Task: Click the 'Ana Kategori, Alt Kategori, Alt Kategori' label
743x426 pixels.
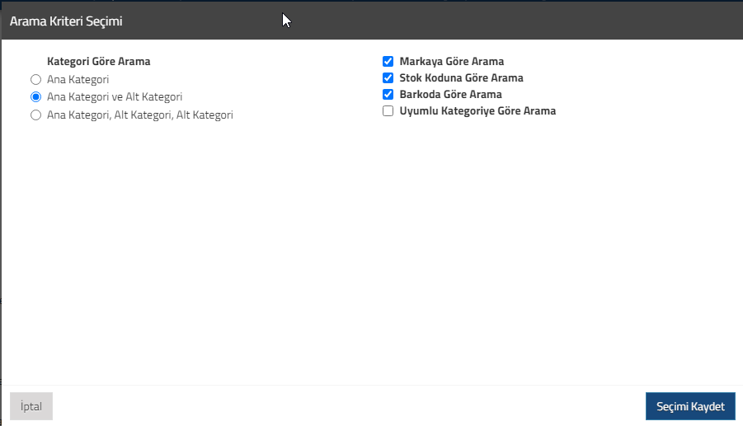Action: click(x=140, y=115)
